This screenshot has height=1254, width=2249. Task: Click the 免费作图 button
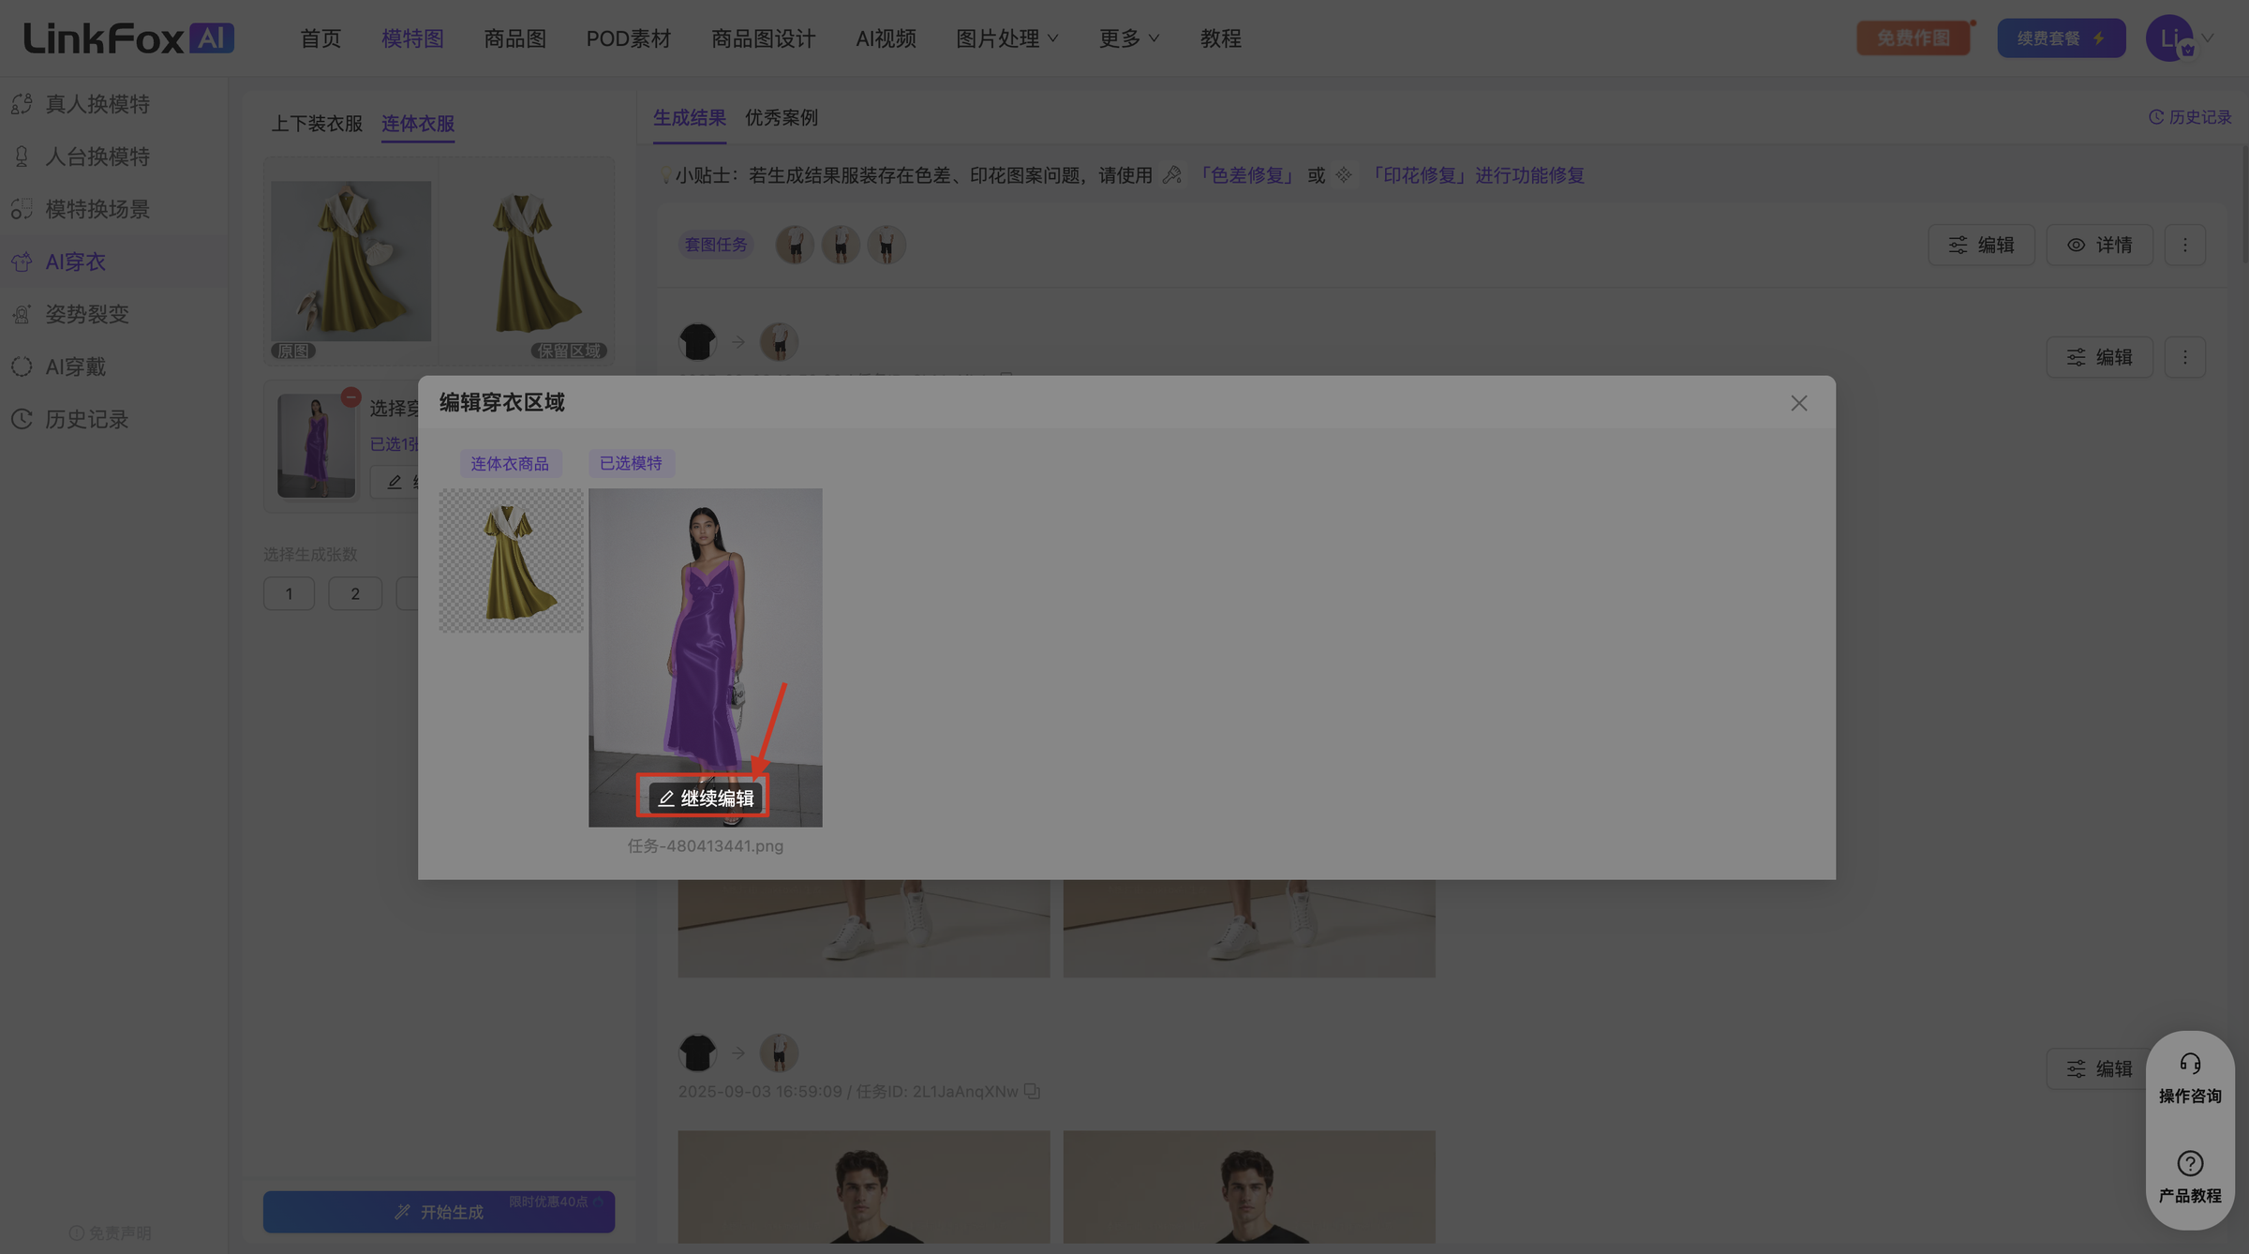[1914, 38]
